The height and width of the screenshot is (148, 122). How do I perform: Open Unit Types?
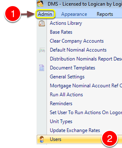click(x=61, y=121)
